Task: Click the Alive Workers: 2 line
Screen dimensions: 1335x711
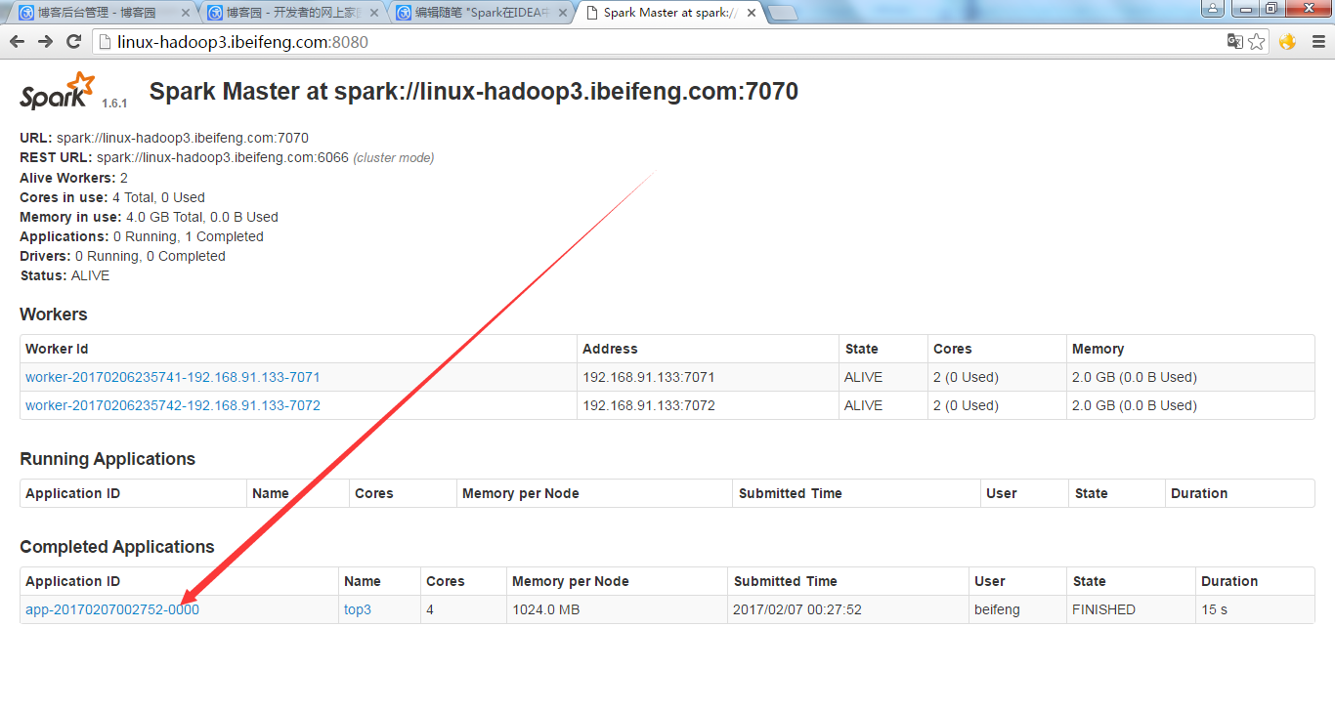Action: point(73,178)
